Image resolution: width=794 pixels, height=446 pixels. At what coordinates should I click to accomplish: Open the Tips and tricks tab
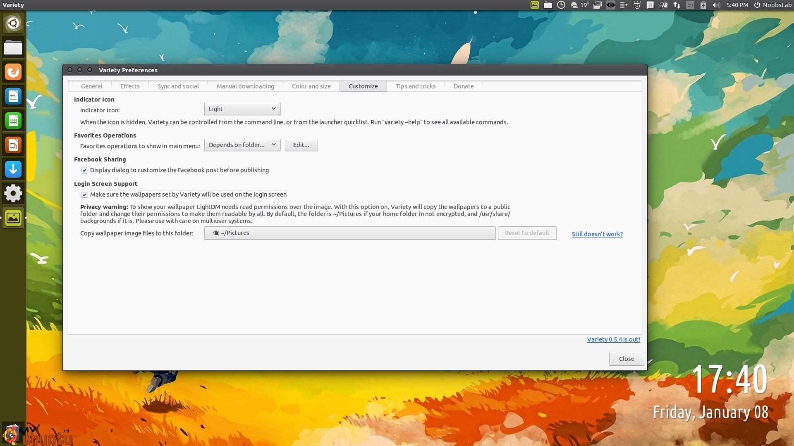tap(416, 86)
